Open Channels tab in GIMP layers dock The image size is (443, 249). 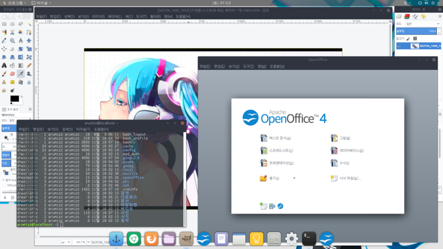[x=407, y=17]
